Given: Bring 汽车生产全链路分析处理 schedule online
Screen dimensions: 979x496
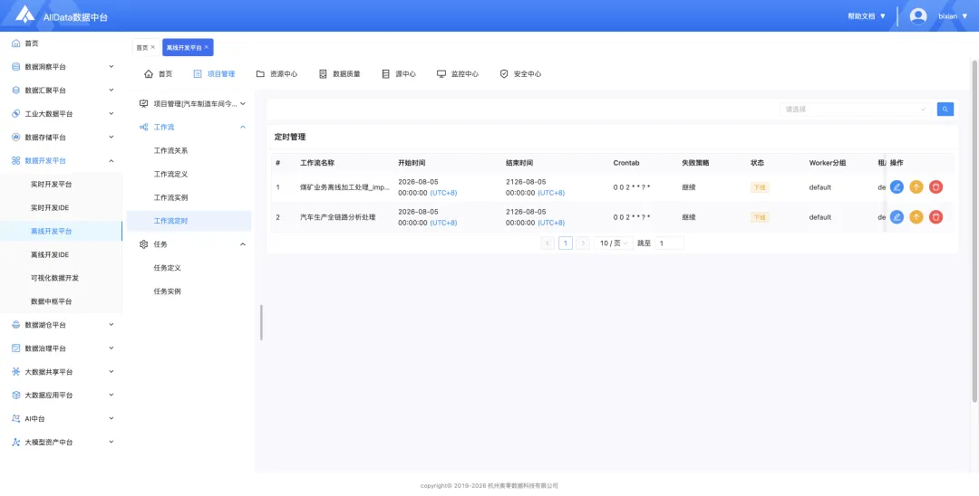Looking at the screenshot, I should pos(916,217).
